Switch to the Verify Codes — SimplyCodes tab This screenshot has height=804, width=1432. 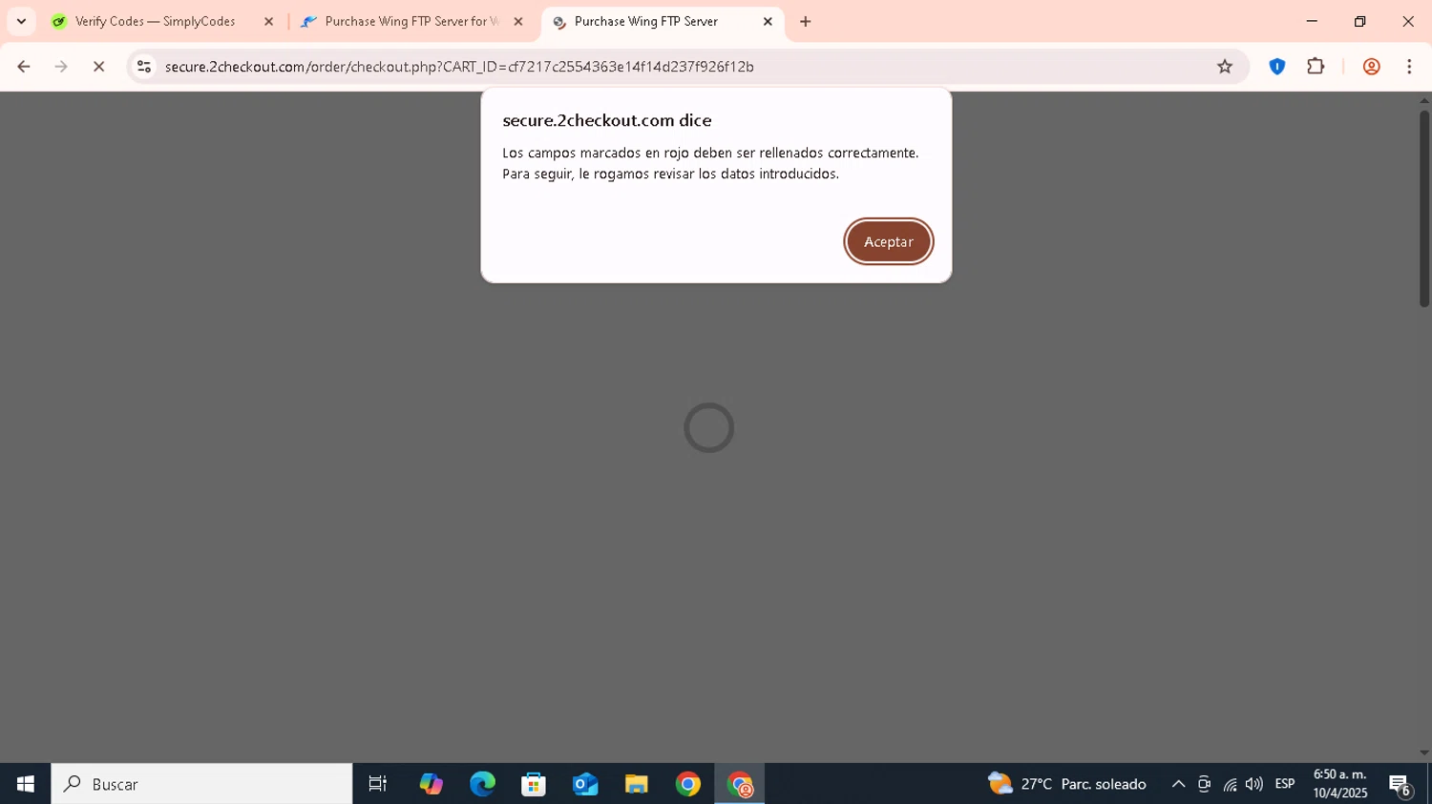(x=153, y=21)
